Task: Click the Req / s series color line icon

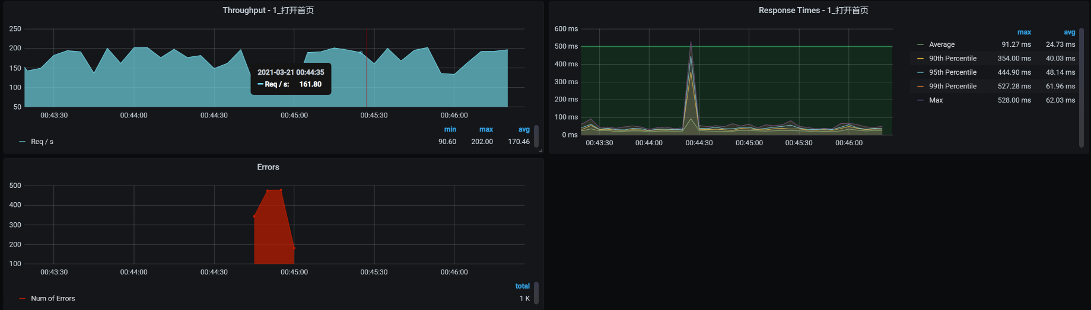Action: click(x=22, y=142)
